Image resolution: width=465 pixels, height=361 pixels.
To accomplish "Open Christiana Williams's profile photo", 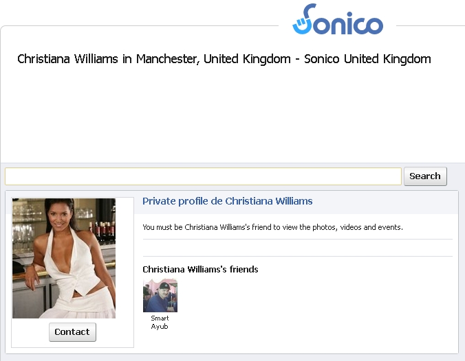I will click(x=64, y=258).
